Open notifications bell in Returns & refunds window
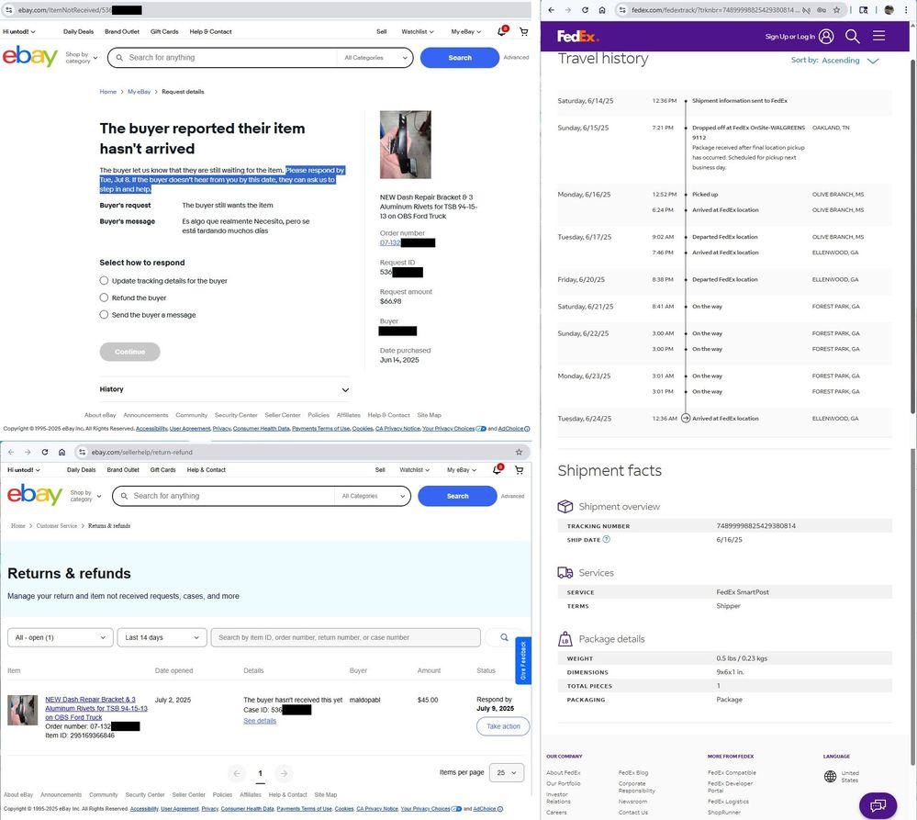The height and width of the screenshot is (820, 917). click(498, 469)
